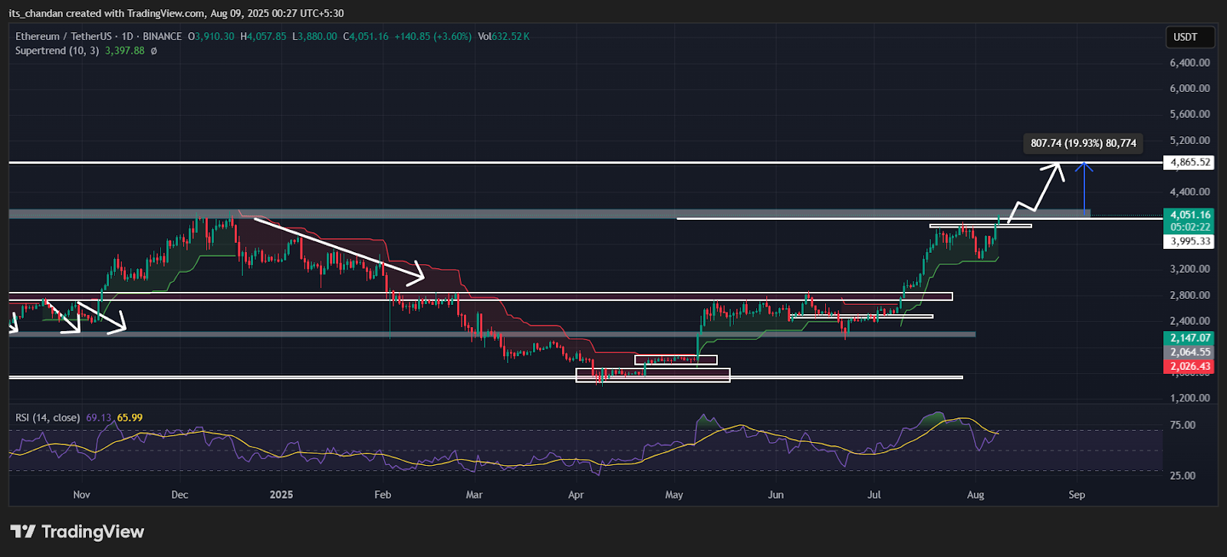Click 25.00 on the RSI axis

click(1183, 476)
